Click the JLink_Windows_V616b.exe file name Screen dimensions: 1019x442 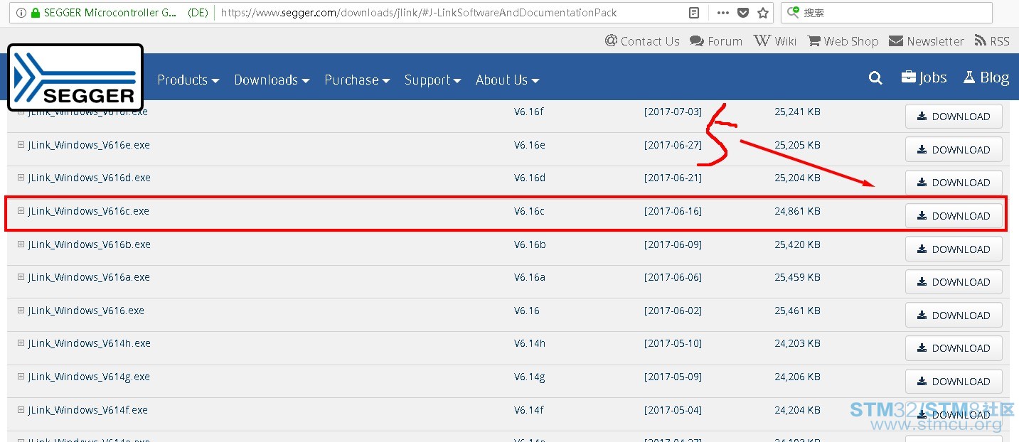tap(90, 244)
